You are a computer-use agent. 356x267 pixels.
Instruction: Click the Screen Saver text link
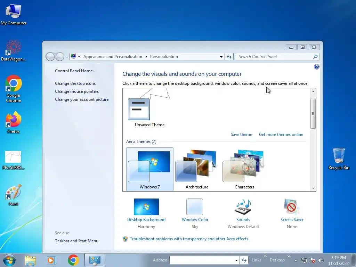[x=292, y=220]
